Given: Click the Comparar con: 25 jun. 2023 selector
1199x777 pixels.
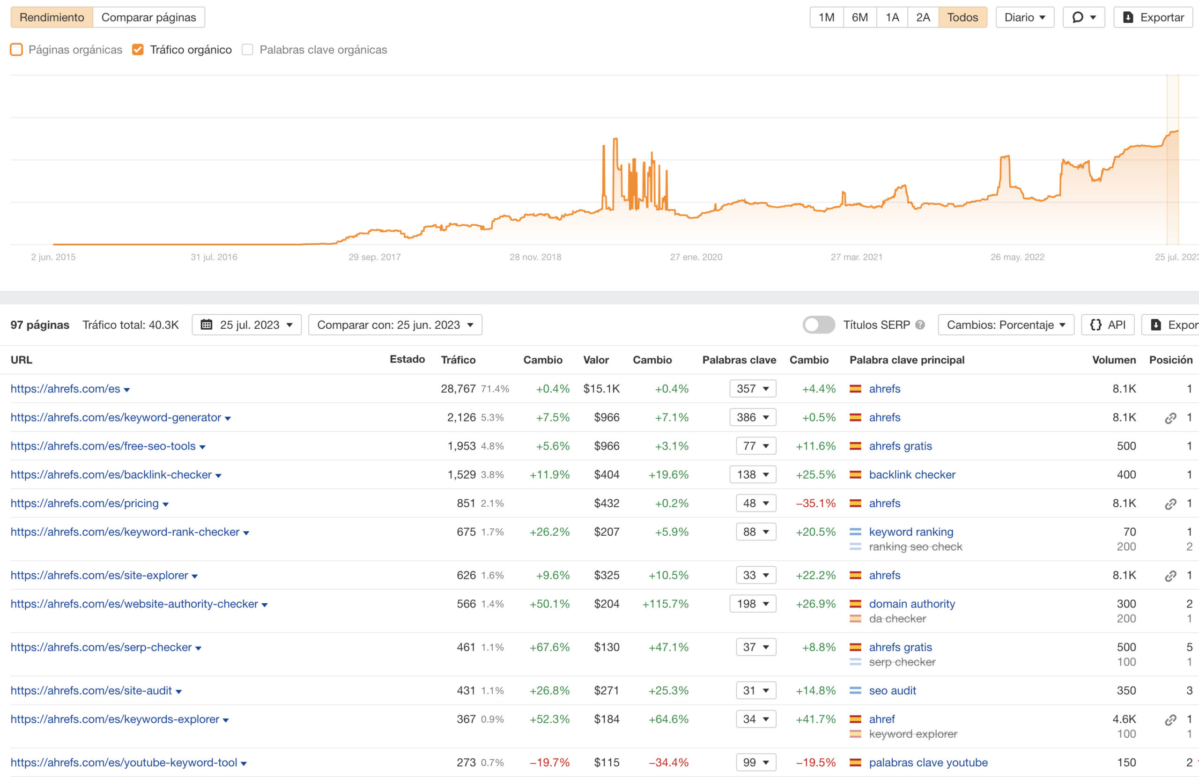Looking at the screenshot, I should point(395,325).
